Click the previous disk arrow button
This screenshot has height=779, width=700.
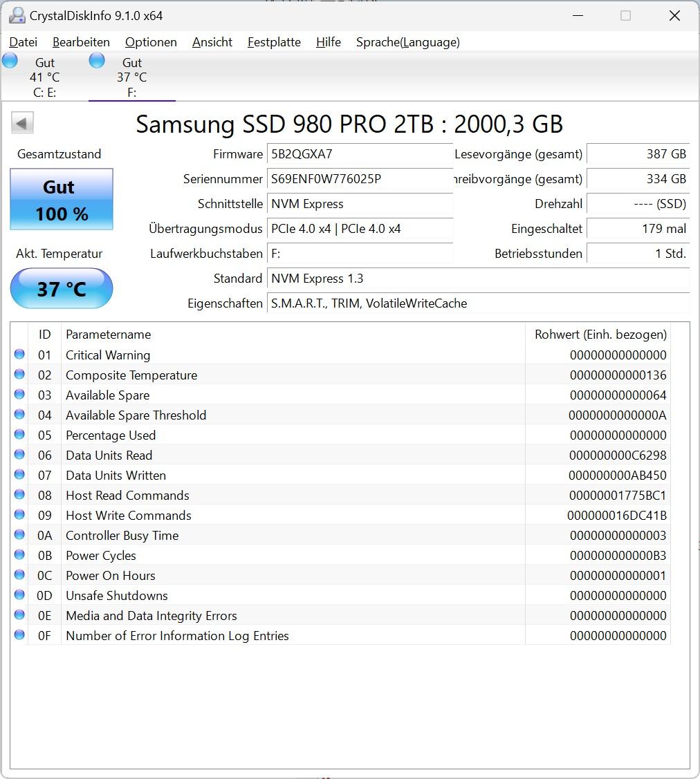[22, 123]
